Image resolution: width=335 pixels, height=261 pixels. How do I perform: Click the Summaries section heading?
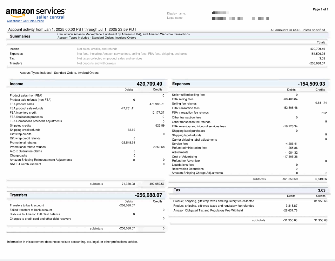point(20,36)
